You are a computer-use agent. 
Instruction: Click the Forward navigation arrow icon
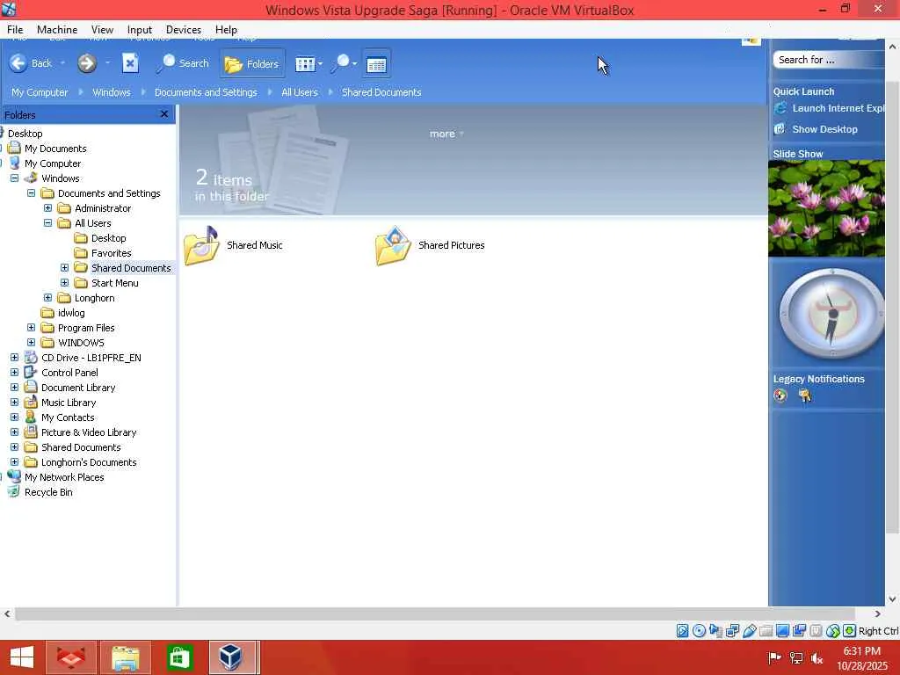[x=87, y=63]
